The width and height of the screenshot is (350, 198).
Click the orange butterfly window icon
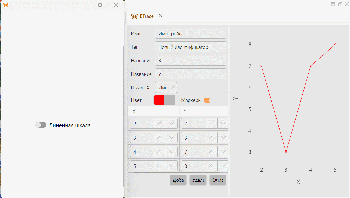click(6, 5)
